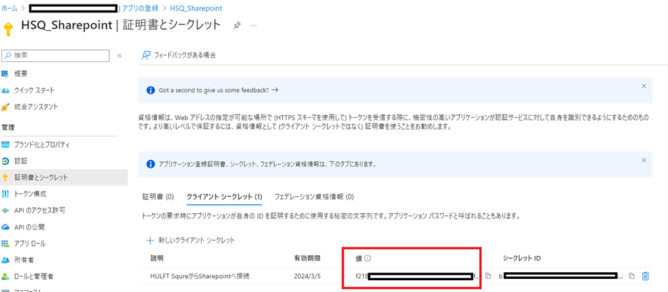Click the 説明 column header

[x=156, y=258]
